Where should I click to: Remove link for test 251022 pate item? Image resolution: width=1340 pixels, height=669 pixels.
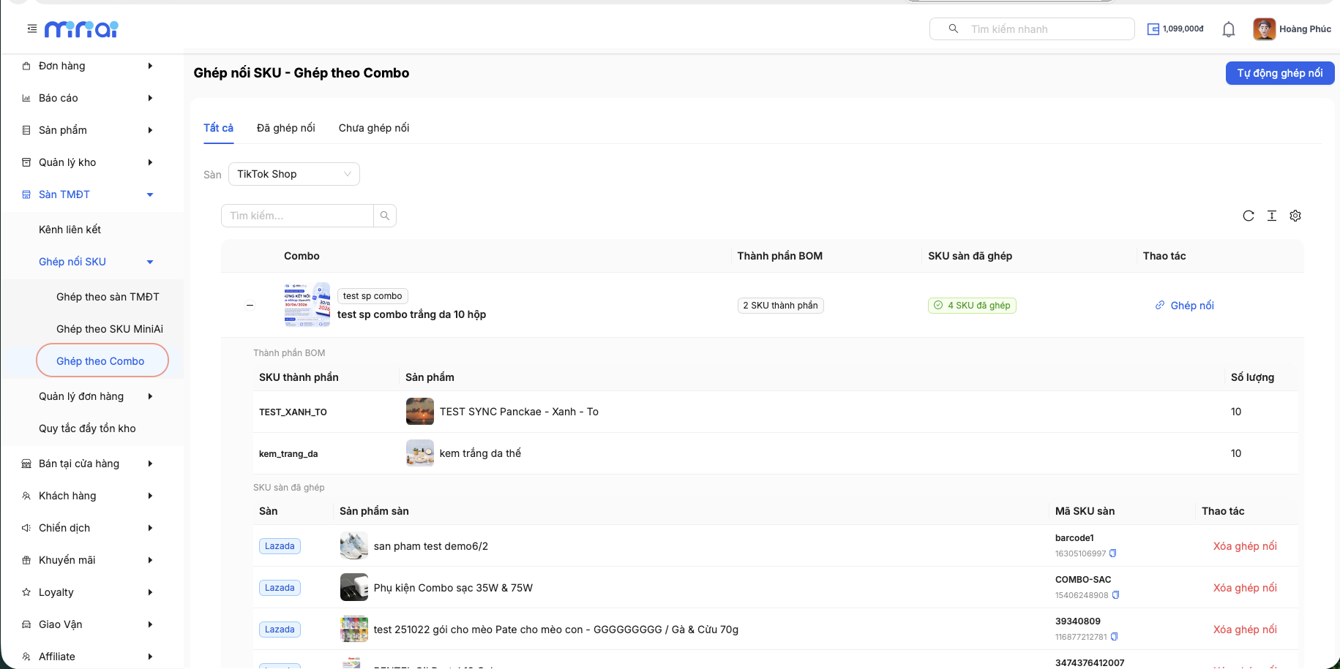click(x=1245, y=630)
